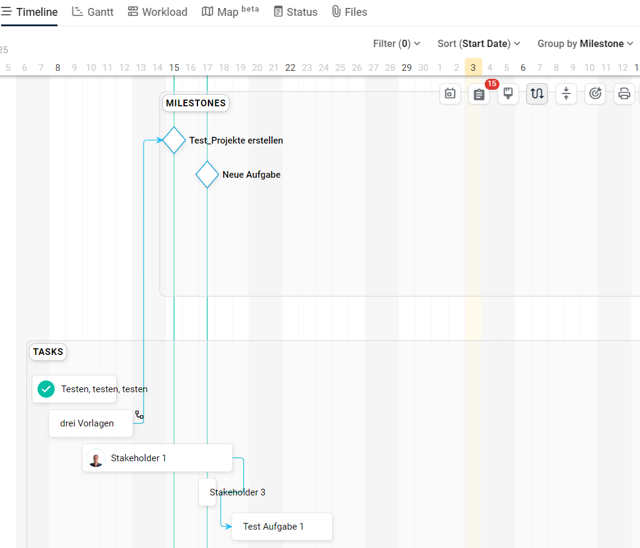This screenshot has height=548, width=640.
Task: Switch to the Gantt tab
Action: pyautogui.click(x=93, y=12)
